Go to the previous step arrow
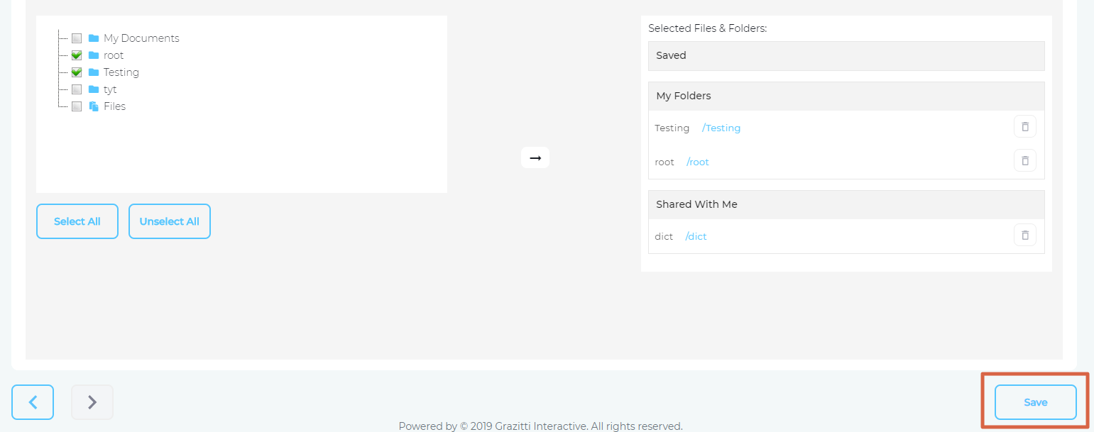The image size is (1094, 432). coord(32,402)
